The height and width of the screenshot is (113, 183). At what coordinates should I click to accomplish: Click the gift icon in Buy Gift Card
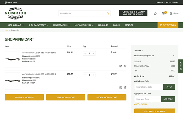point(161,25)
